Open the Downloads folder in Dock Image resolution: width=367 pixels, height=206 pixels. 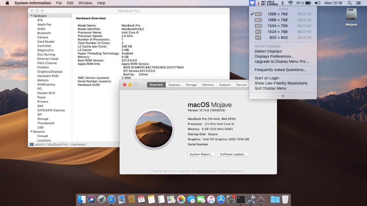click(x=275, y=200)
